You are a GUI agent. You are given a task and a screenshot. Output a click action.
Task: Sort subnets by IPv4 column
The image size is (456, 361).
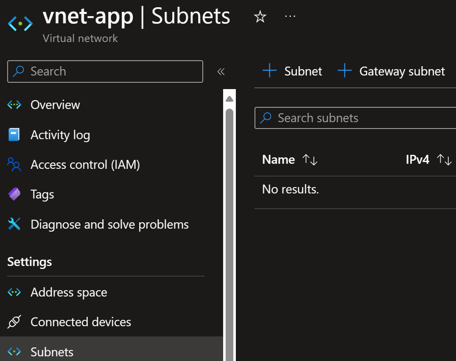pos(444,160)
